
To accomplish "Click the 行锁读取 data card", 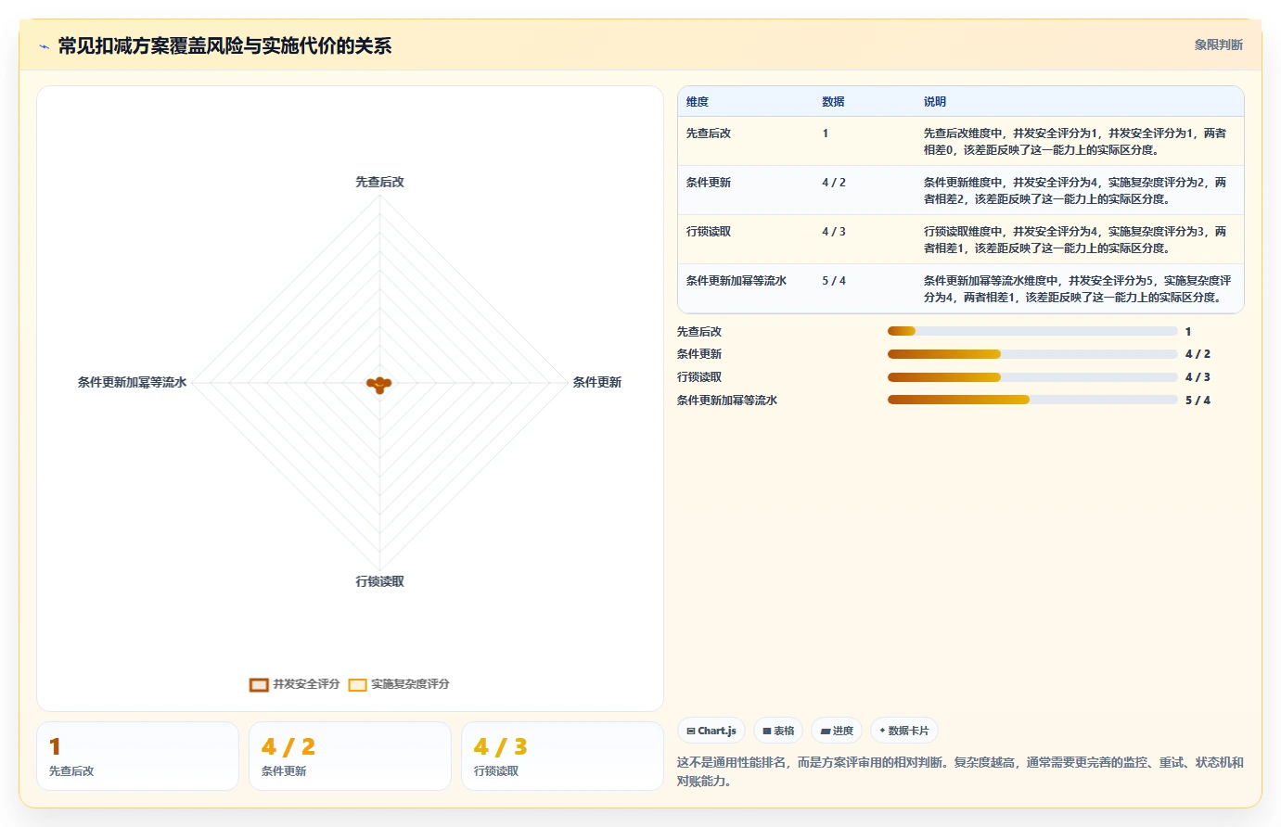I will click(x=562, y=757).
